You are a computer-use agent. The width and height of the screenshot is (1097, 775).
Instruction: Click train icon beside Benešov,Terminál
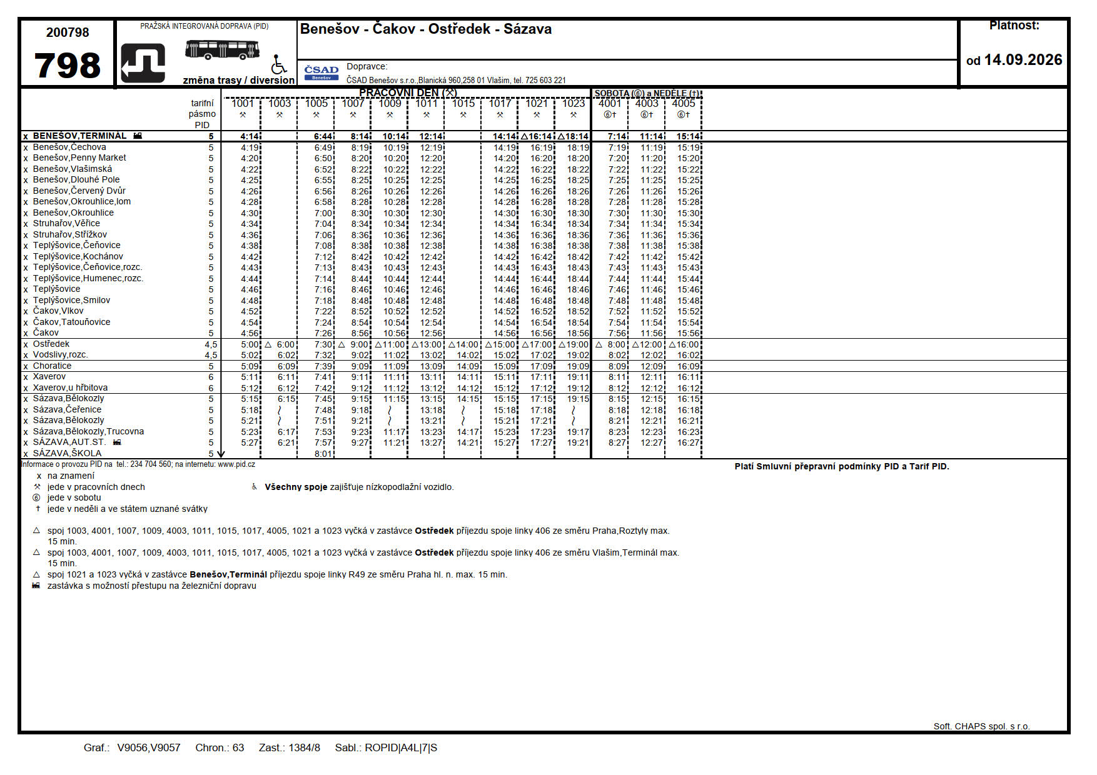pyautogui.click(x=138, y=136)
